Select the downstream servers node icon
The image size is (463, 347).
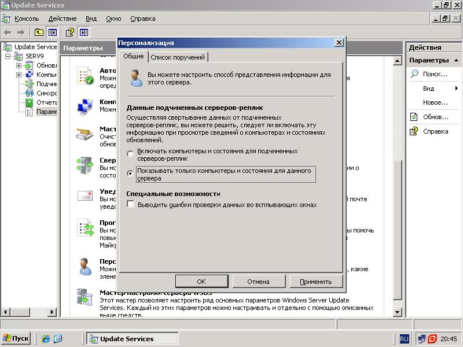(30, 84)
